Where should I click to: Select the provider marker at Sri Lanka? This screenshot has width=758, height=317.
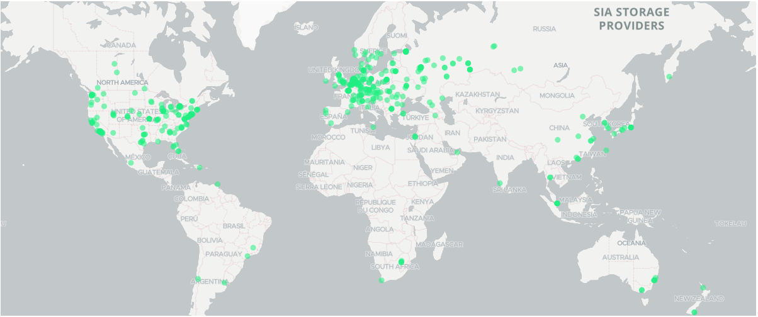tap(500, 183)
